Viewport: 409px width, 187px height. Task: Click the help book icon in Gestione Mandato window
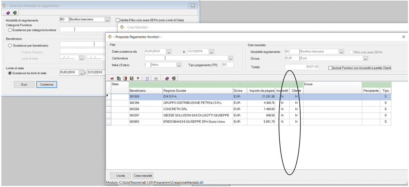click(x=8, y=13)
